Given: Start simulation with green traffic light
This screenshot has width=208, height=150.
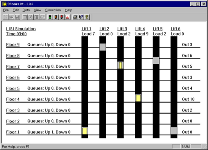Looking at the screenshot, I should pyautogui.click(x=50, y=17).
